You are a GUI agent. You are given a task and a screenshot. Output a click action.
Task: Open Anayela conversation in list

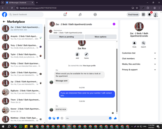tap(22, 38)
